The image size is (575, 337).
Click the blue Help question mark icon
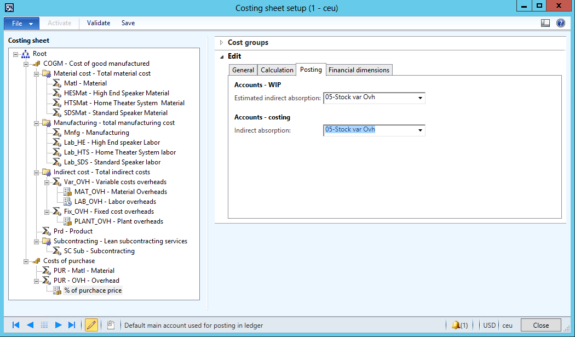[560, 23]
